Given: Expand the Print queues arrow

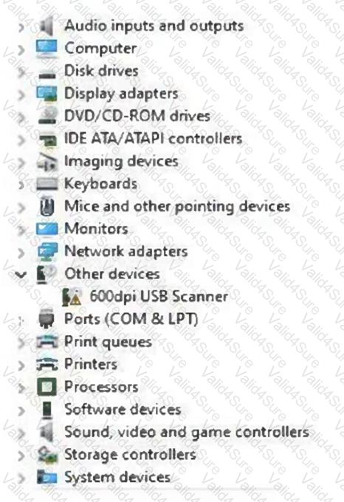Looking at the screenshot, I should [x=21, y=343].
